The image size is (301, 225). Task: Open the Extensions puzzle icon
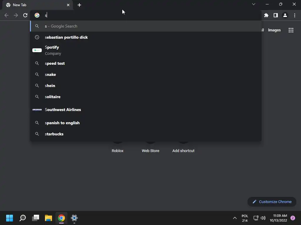pyautogui.click(x=266, y=15)
